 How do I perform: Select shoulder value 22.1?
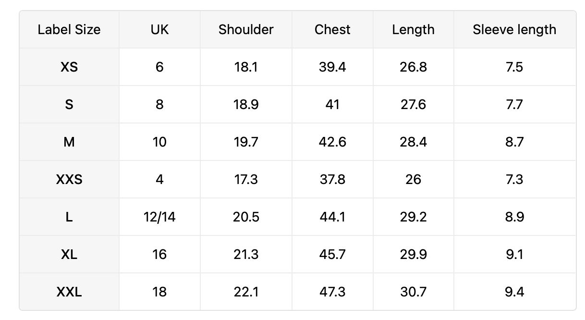point(246,292)
